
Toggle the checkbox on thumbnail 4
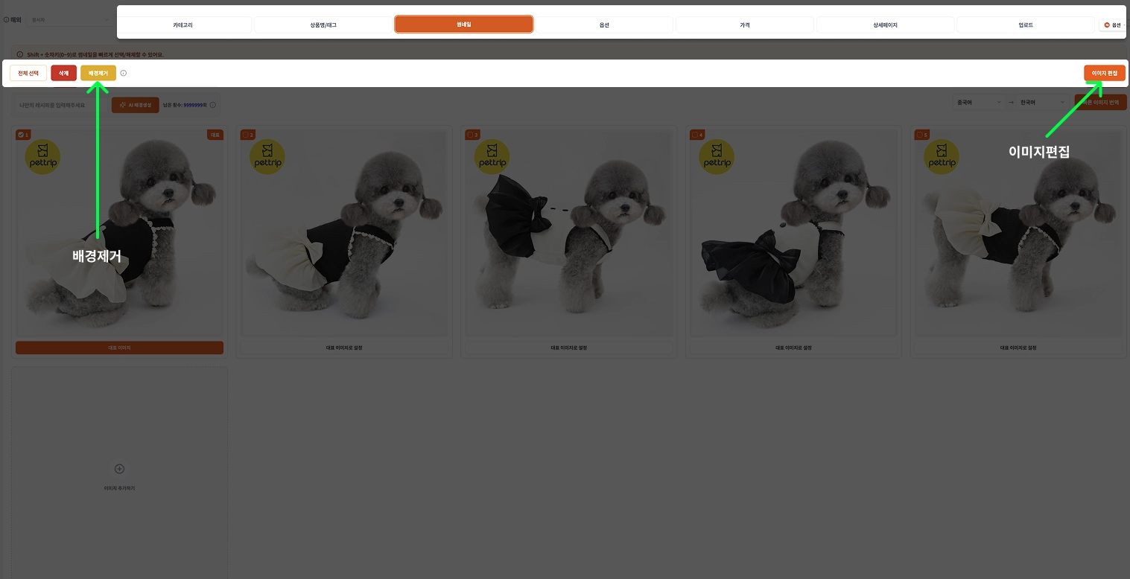[695, 135]
